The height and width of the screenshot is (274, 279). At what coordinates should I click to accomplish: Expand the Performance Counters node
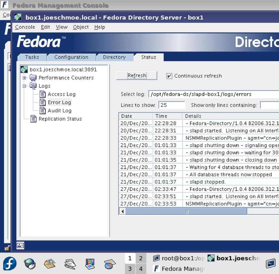(x=24, y=78)
